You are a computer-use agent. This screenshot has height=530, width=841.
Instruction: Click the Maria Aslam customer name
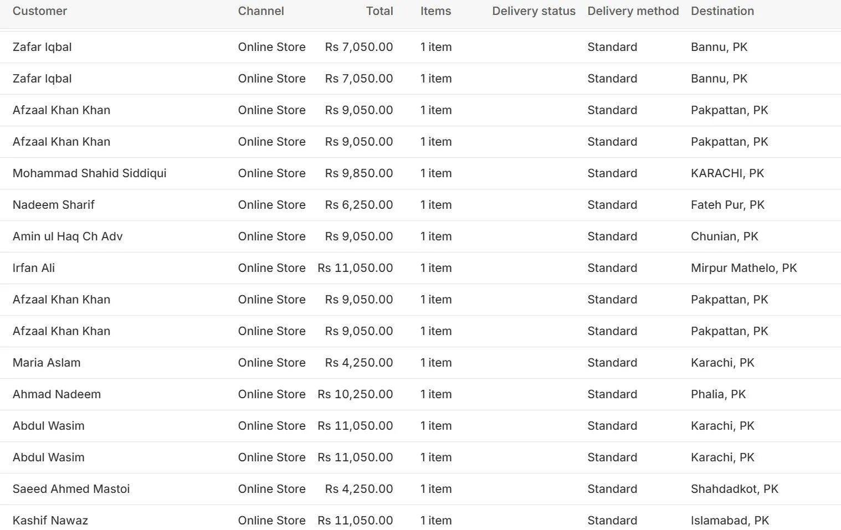47,363
